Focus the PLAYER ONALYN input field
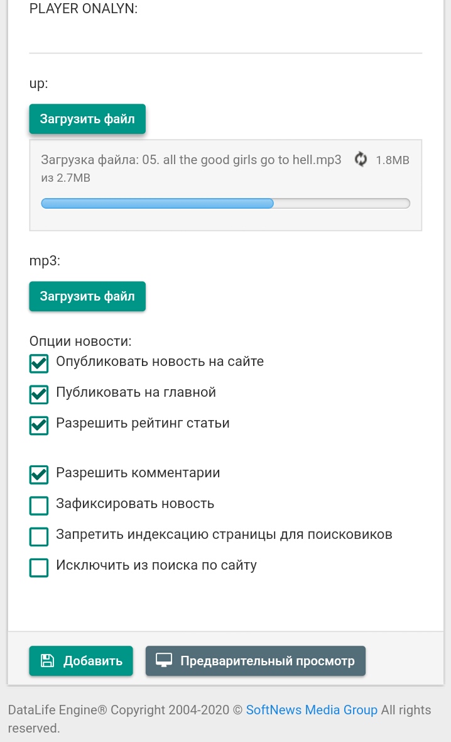The image size is (451, 742). click(225, 39)
